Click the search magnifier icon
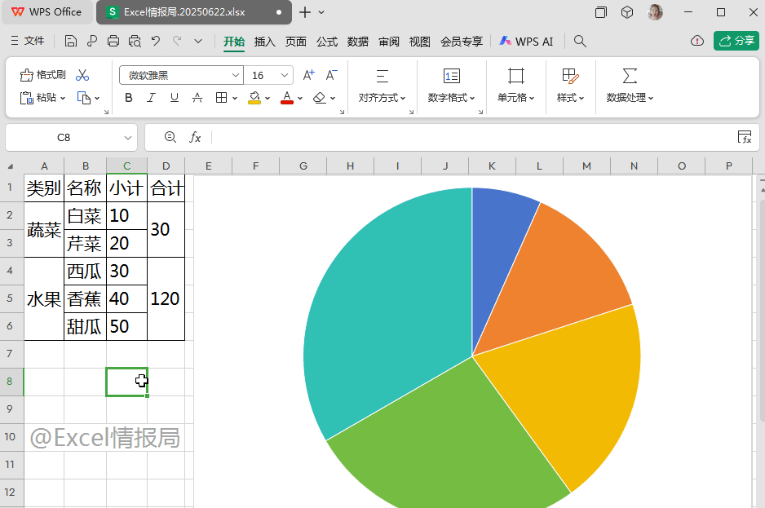This screenshot has width=765, height=508. pyautogui.click(x=580, y=41)
